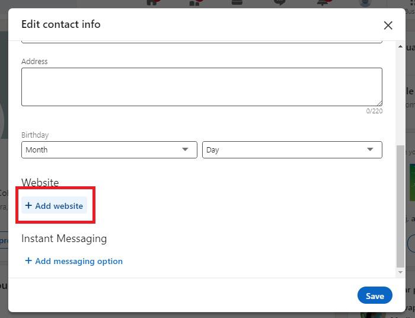Viewport: 415px width, 318px height.
Task: Save the contact info changes
Action: coord(375,295)
